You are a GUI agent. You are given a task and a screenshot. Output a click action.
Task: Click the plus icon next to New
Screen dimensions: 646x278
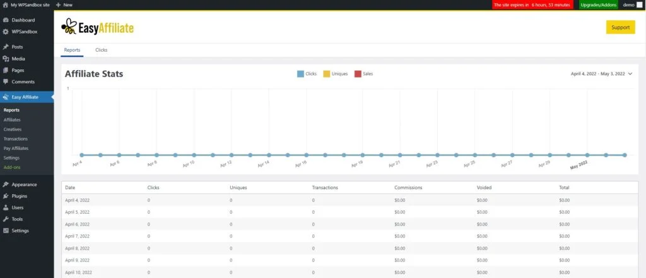58,5
